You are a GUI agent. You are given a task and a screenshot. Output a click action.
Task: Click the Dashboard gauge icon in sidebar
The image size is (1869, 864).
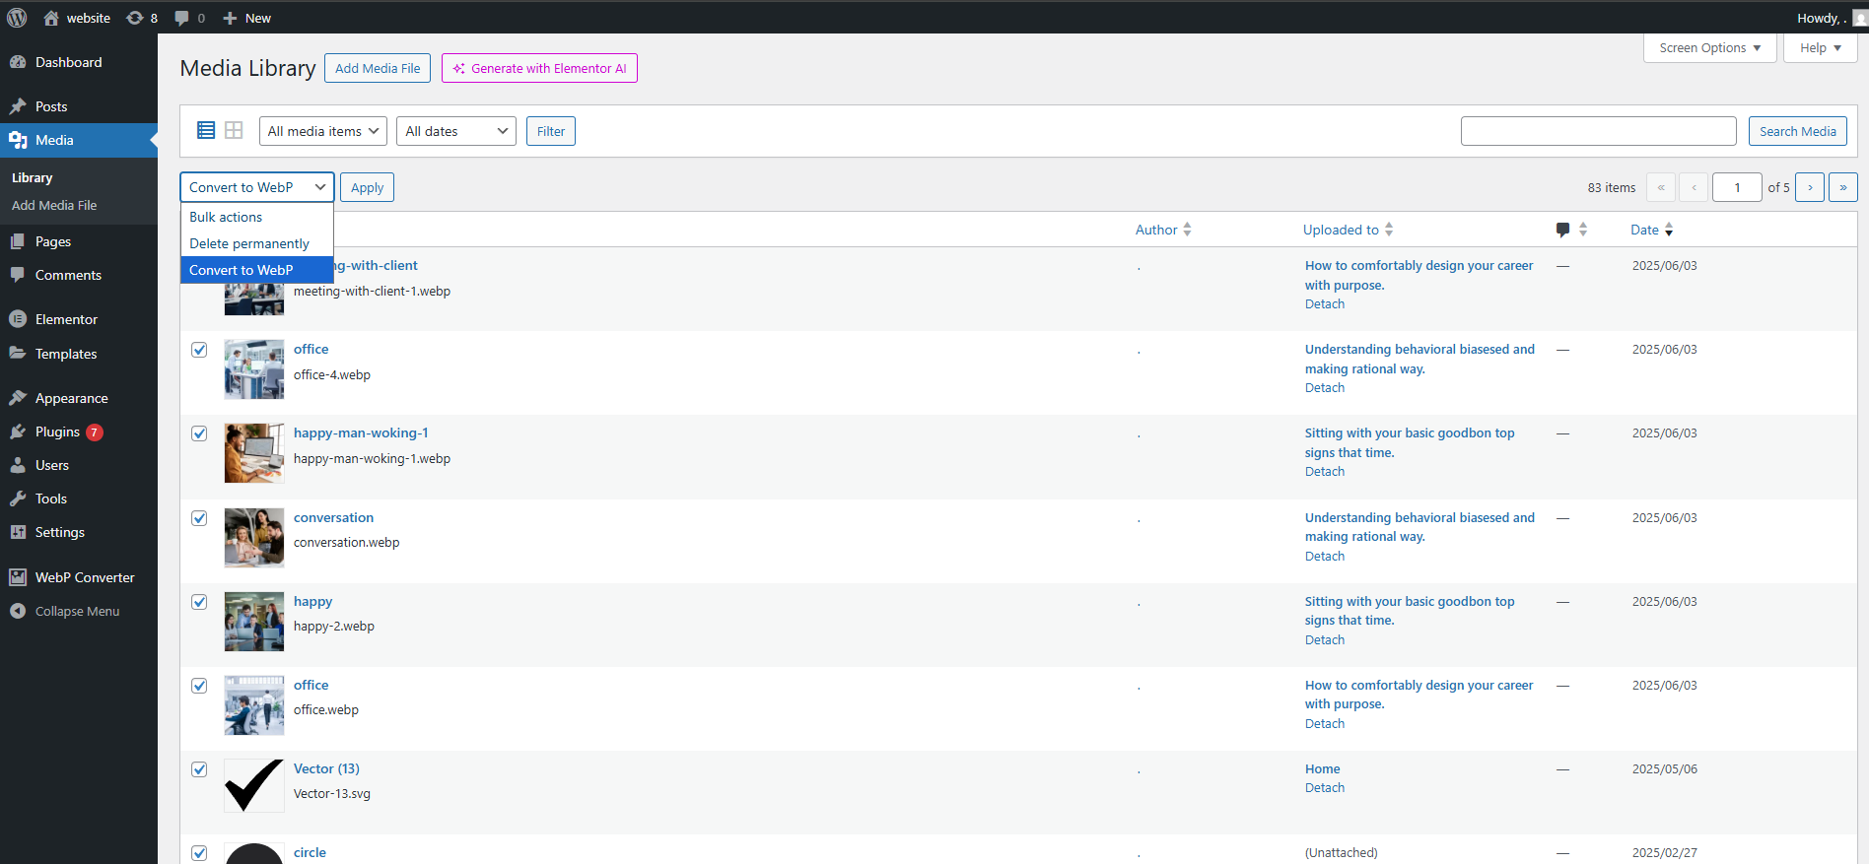[x=18, y=62]
